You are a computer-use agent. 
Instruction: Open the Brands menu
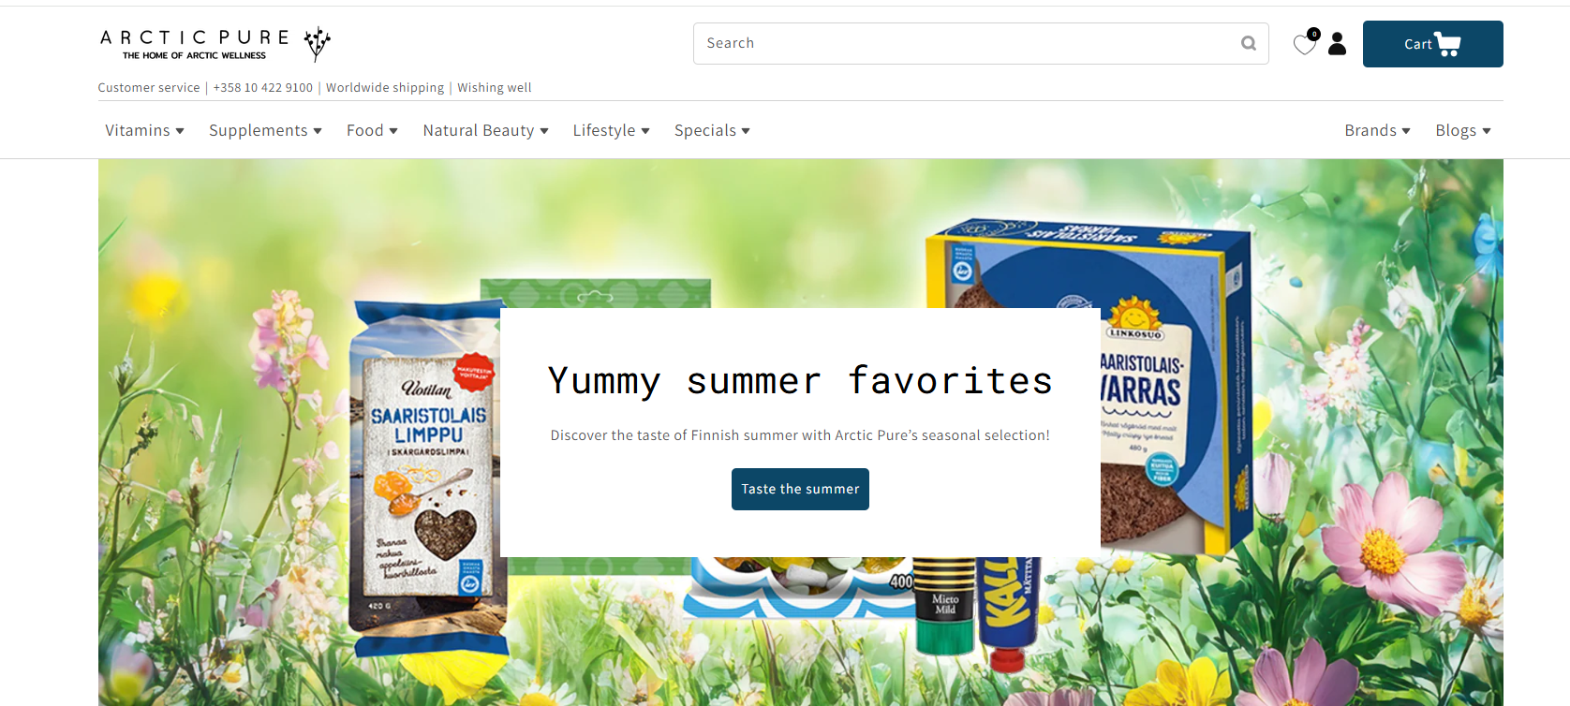[x=1377, y=130]
